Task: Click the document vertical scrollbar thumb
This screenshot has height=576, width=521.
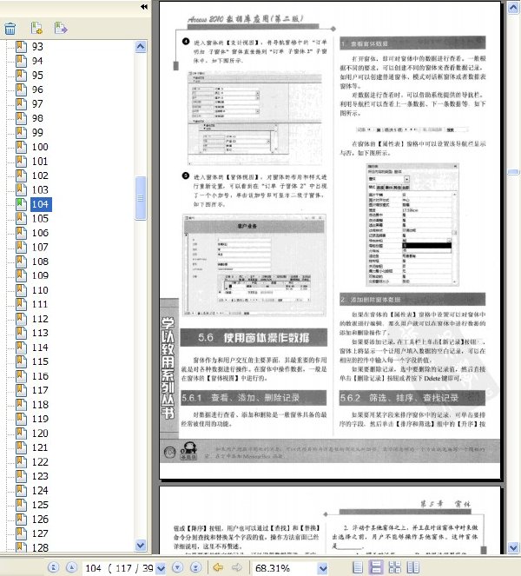Action: [x=513, y=171]
